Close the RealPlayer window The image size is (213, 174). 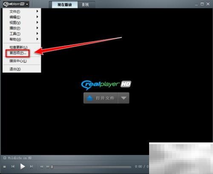pyautogui.click(x=208, y=4)
